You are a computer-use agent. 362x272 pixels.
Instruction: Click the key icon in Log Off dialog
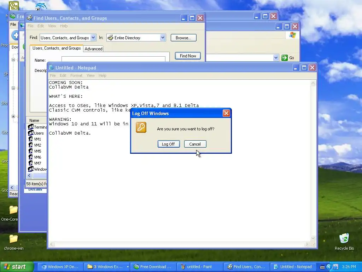[141, 127]
